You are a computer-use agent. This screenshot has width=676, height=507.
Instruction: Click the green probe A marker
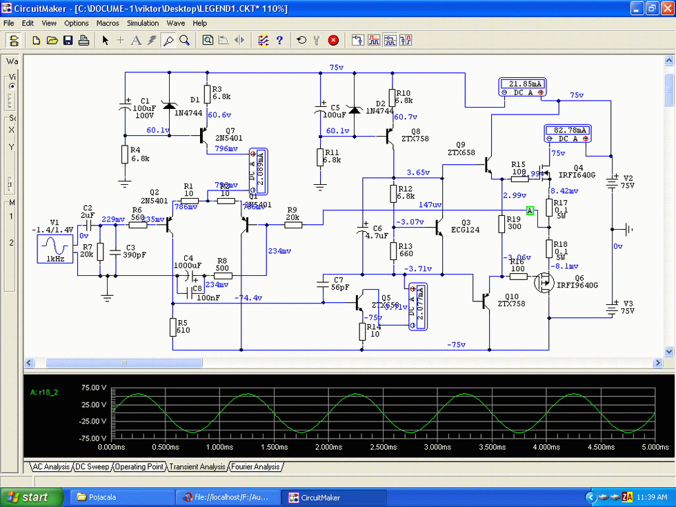[x=530, y=210]
